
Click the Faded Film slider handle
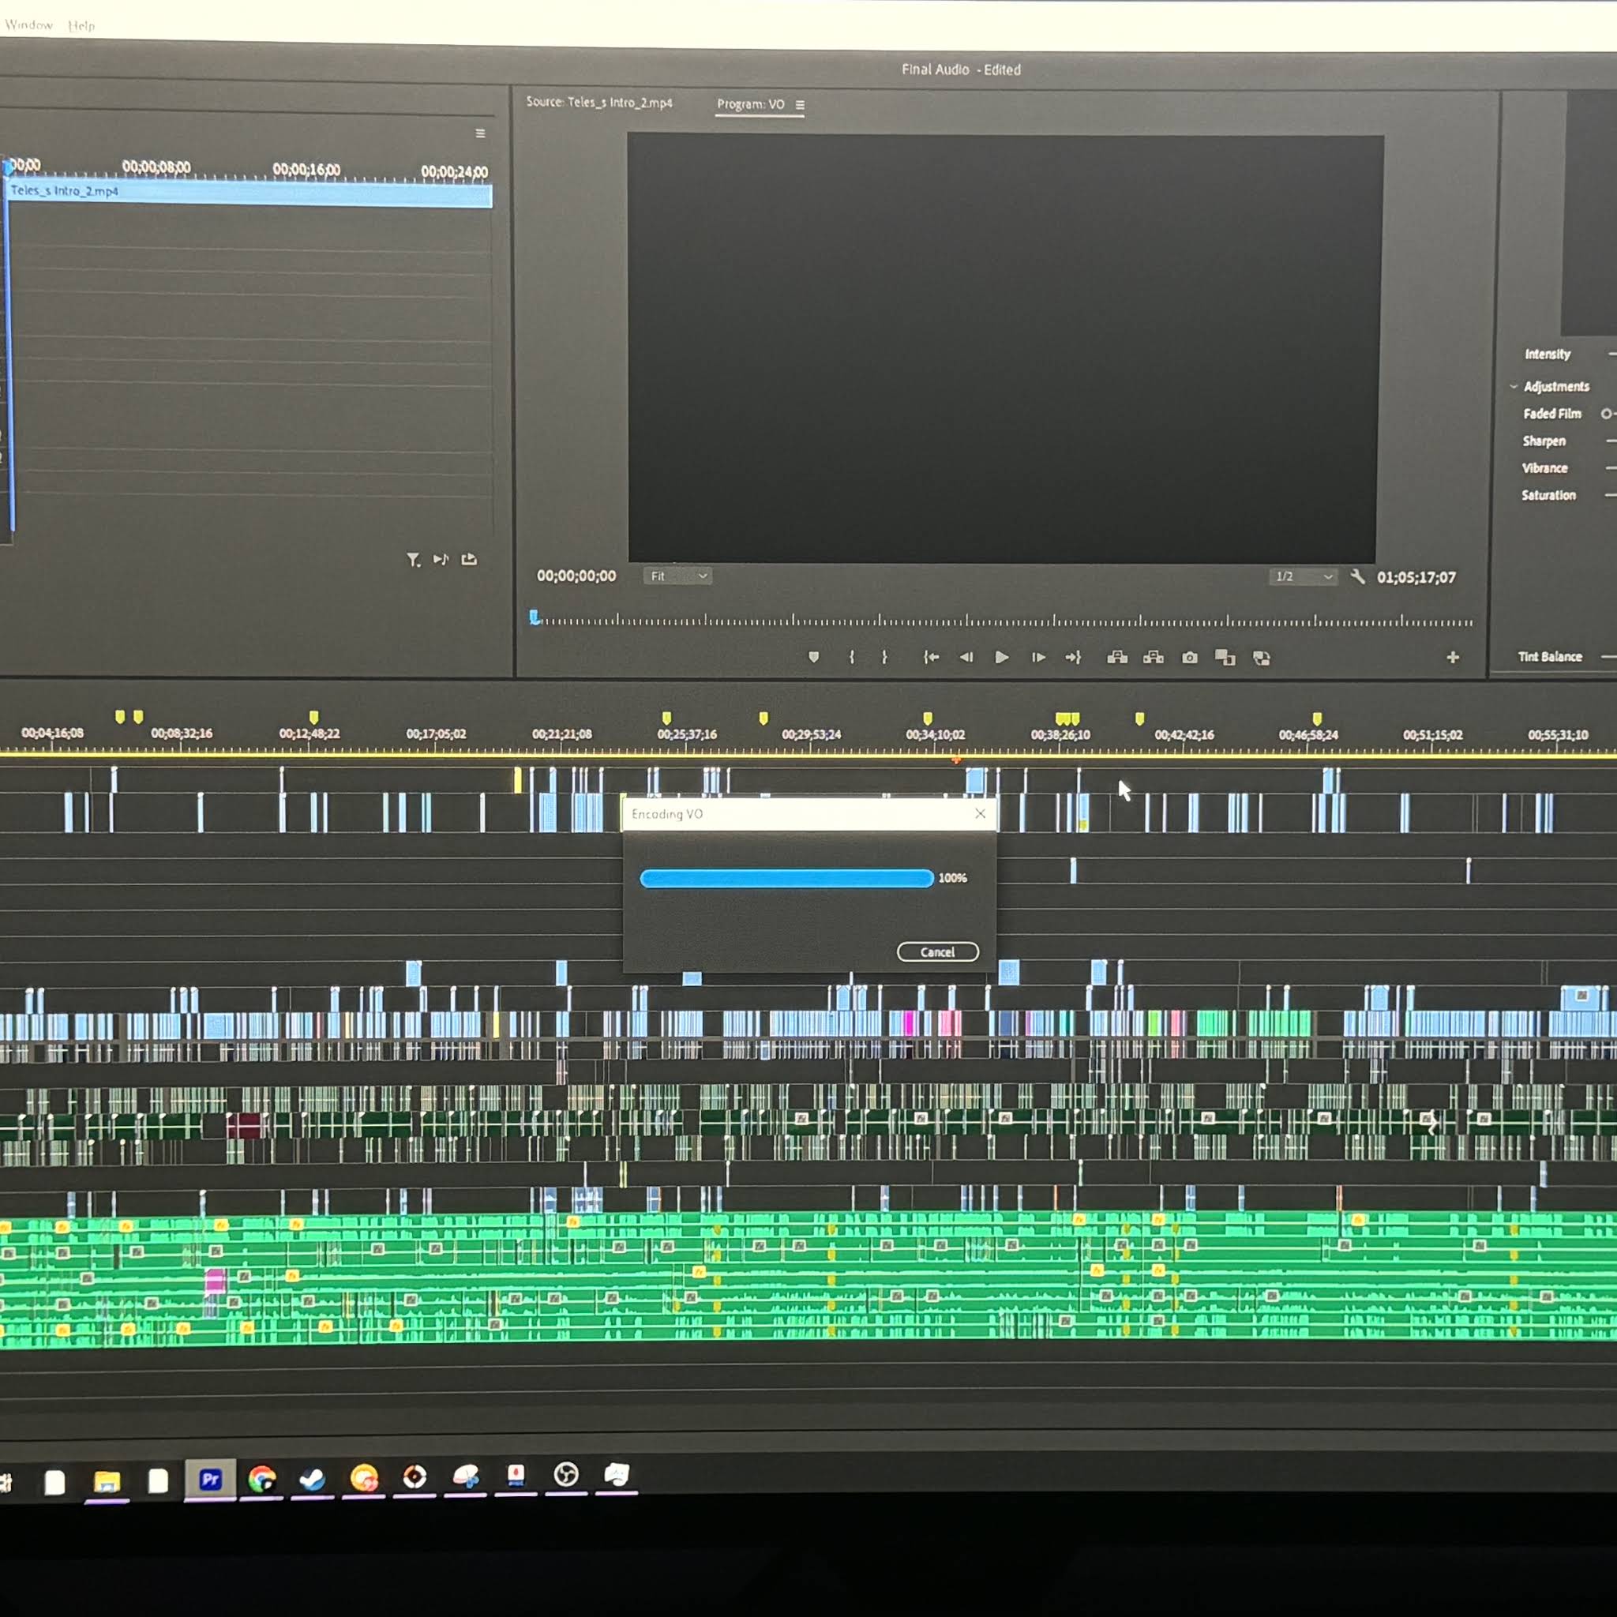click(x=1605, y=414)
